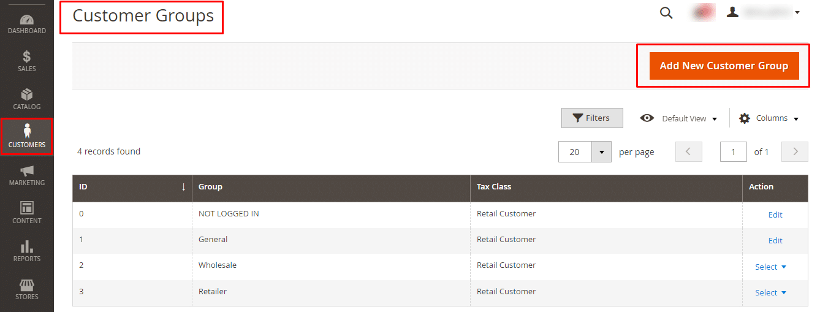This screenshot has height=312, width=820.
Task: Open the Default View eye dropdown
Action: [x=678, y=118]
